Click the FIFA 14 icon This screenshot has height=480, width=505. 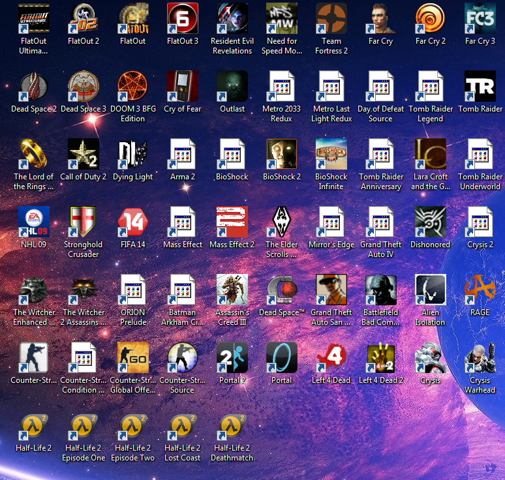pyautogui.click(x=132, y=222)
